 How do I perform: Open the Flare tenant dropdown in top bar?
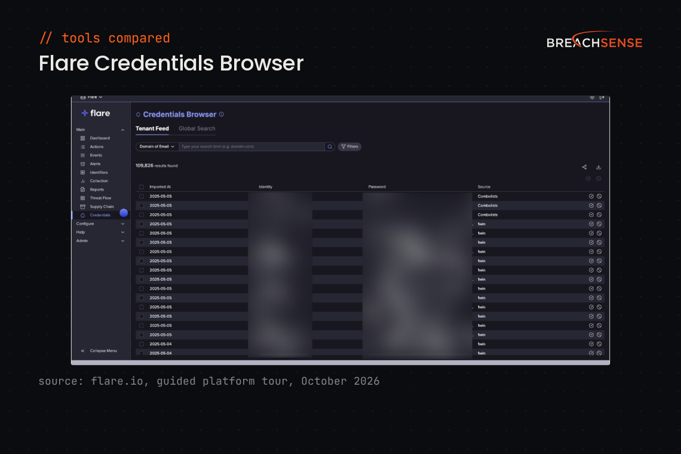point(91,97)
